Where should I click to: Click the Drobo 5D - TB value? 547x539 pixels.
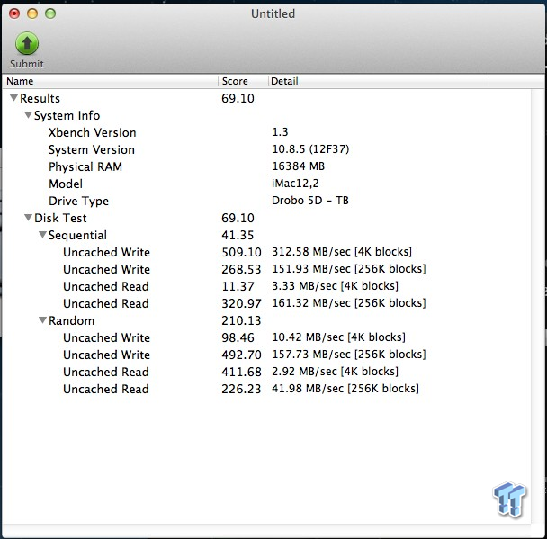[x=310, y=201]
